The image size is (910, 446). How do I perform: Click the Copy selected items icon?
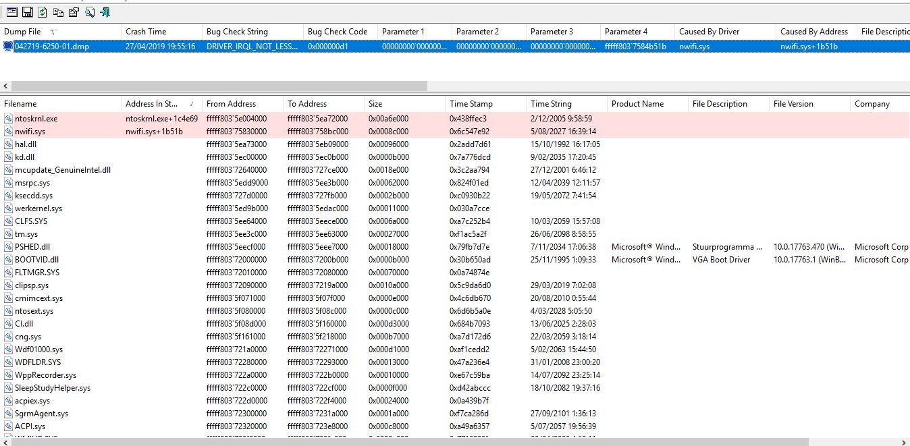click(58, 12)
